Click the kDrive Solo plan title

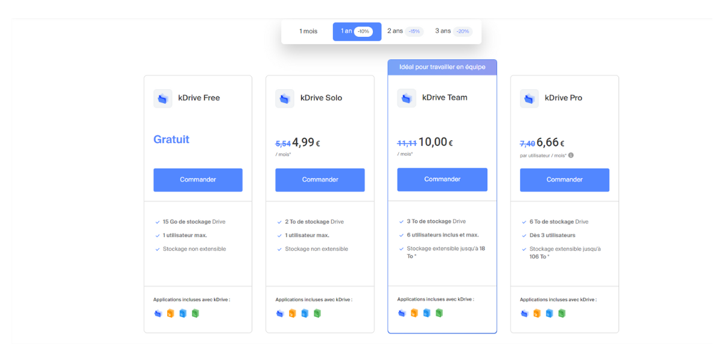(321, 98)
